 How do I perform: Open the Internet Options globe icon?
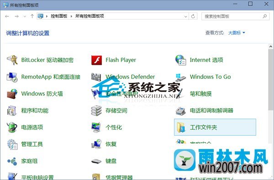point(181,60)
